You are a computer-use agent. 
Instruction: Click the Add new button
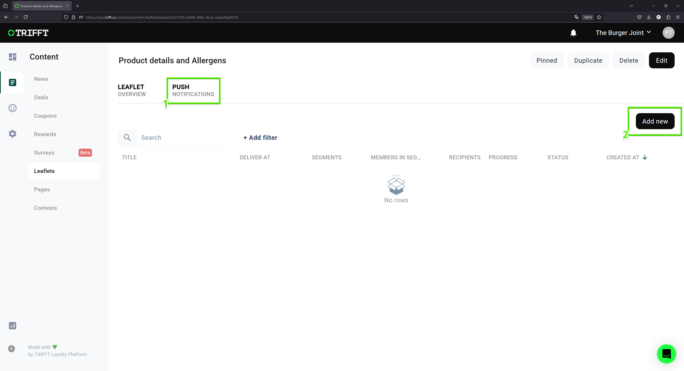click(x=655, y=121)
